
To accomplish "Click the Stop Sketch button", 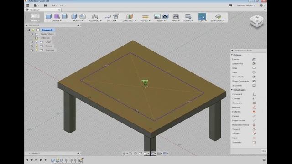I will (217, 18).
